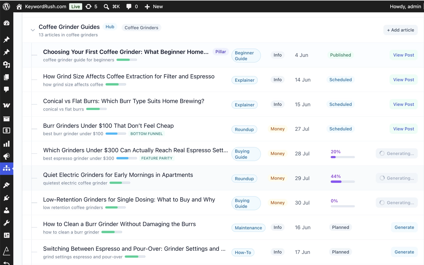Click the 44% generation progress bar
This screenshot has height=265, width=424.
pos(343,182)
